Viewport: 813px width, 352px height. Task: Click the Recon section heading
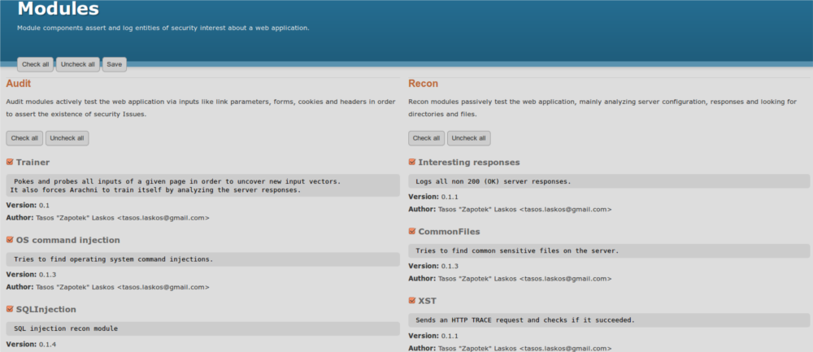423,84
